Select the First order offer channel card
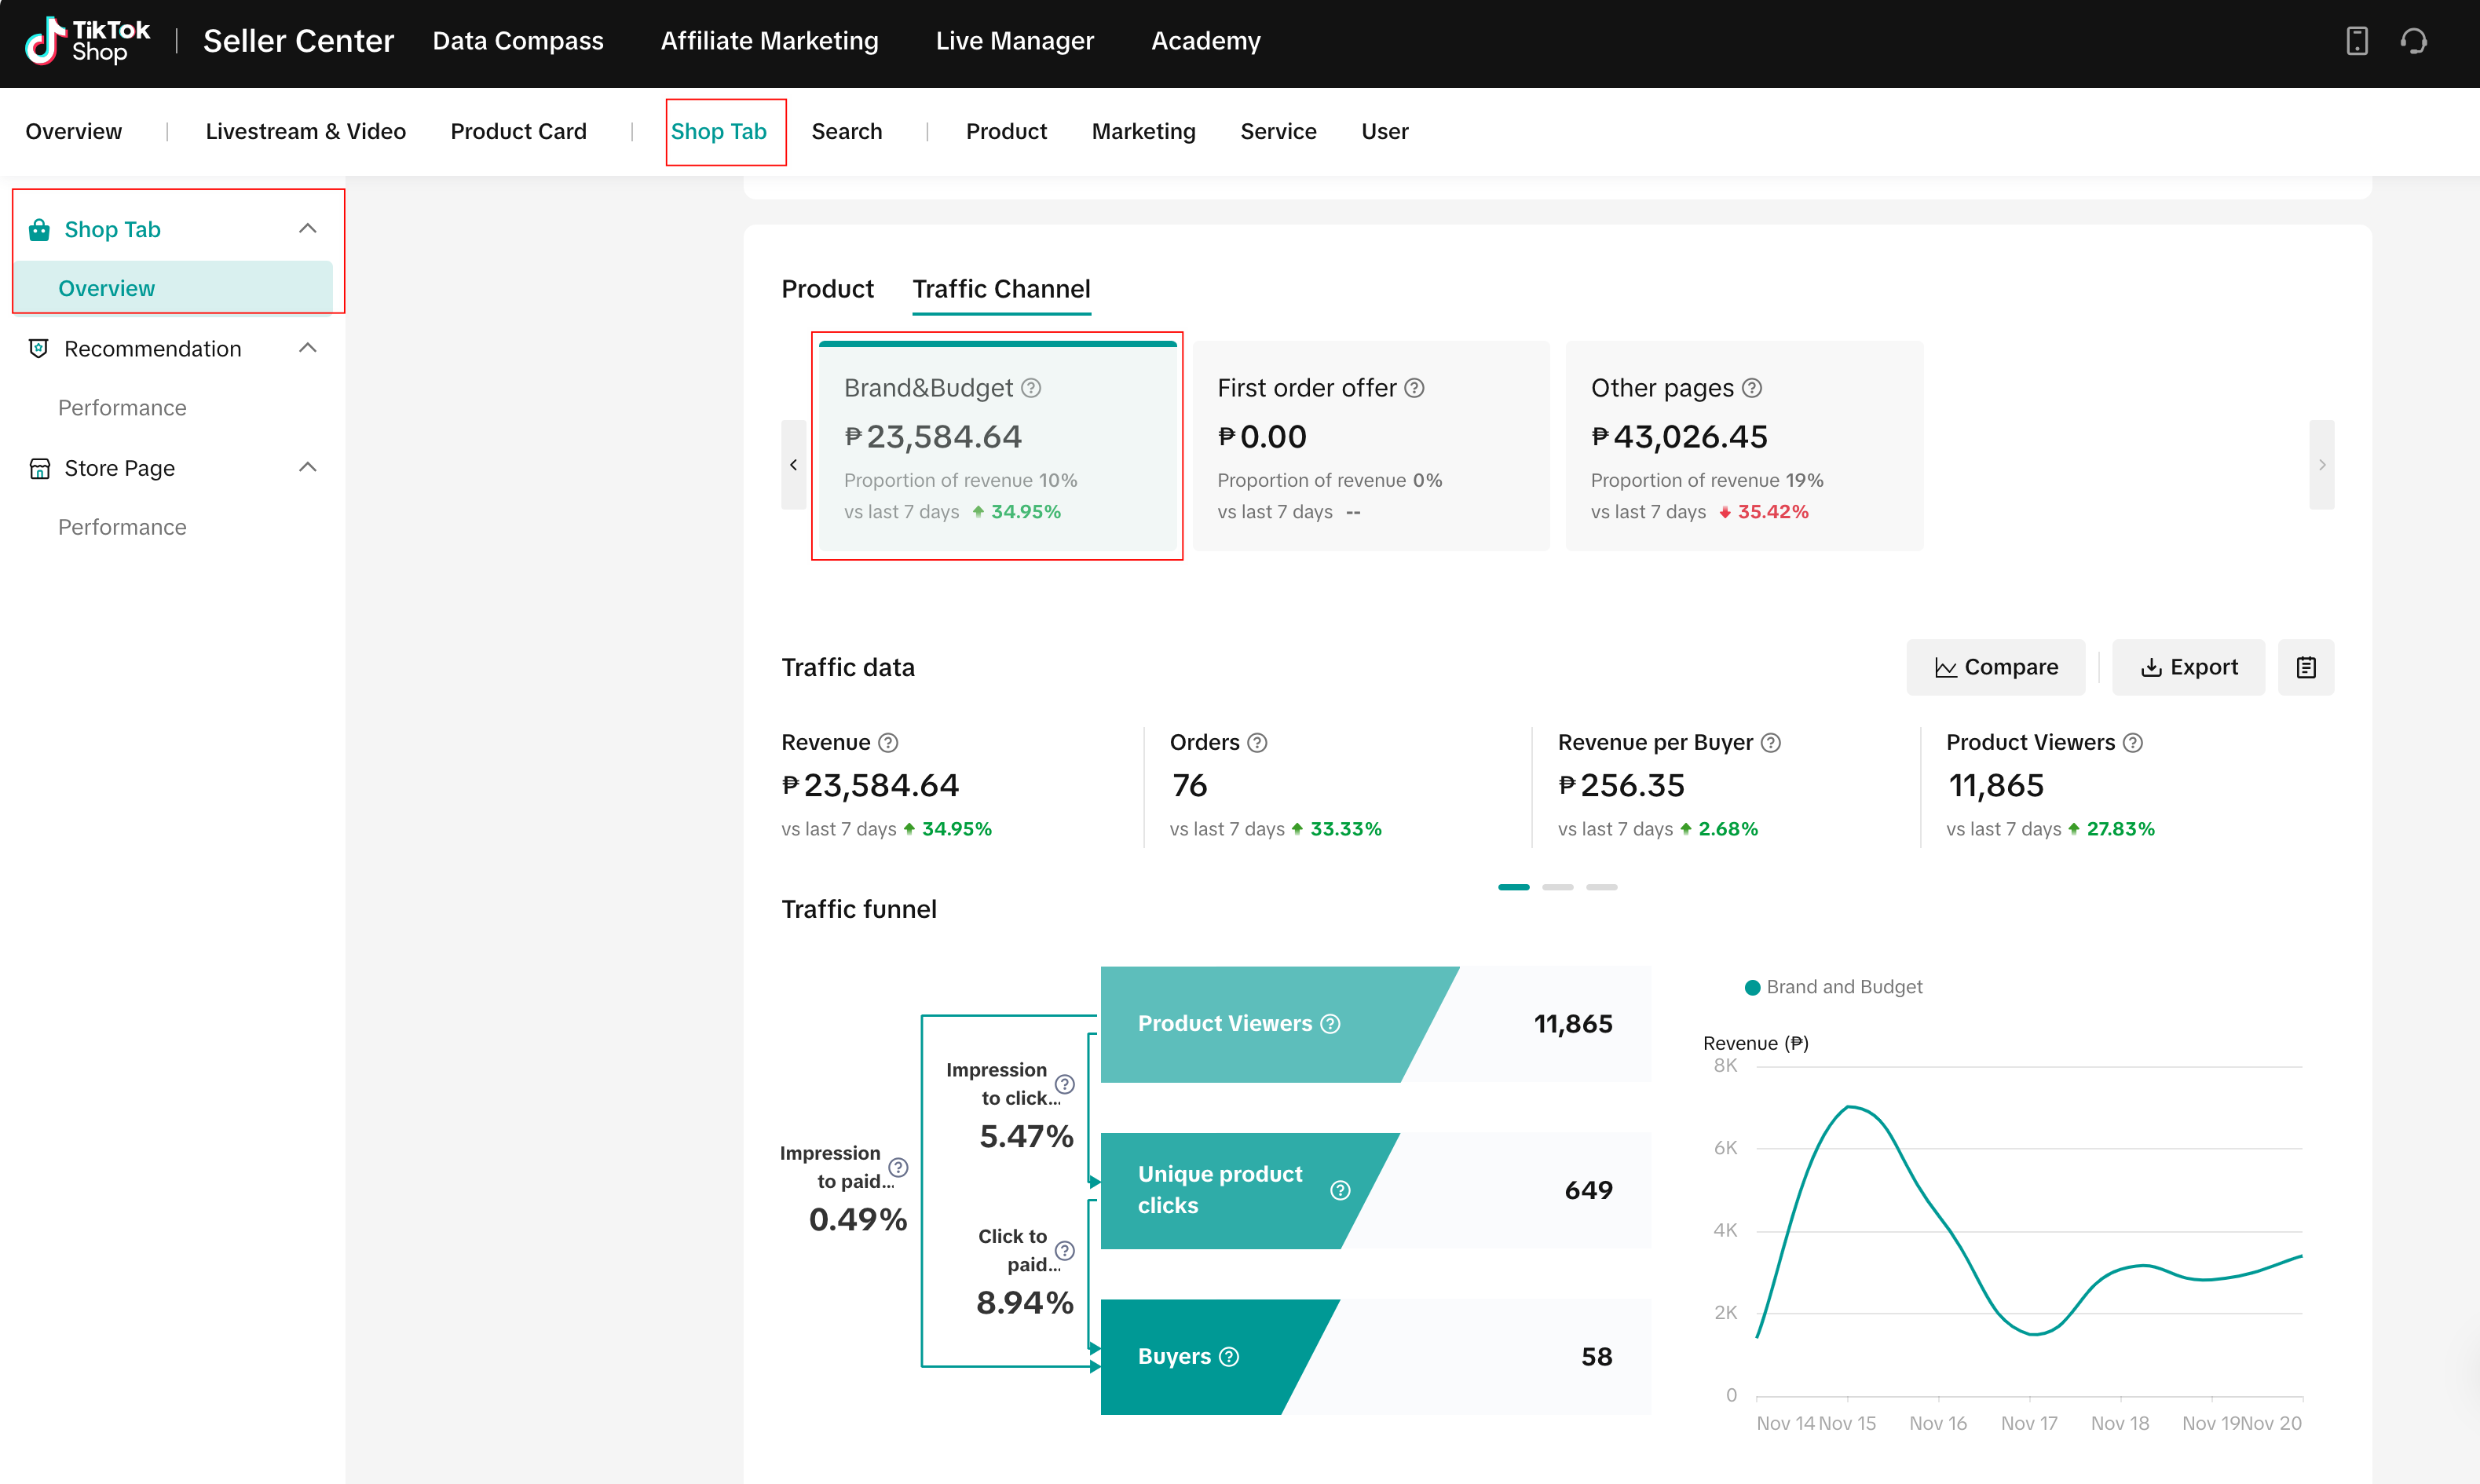Image resolution: width=2480 pixels, height=1484 pixels. 1370,446
